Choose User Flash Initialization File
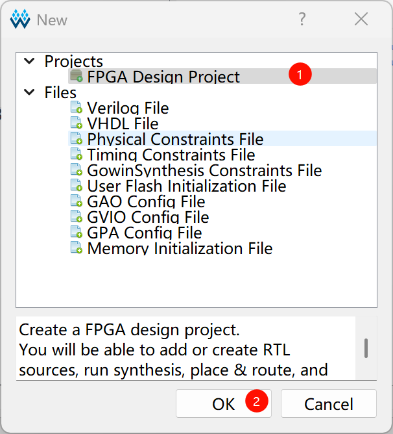This screenshot has height=434, width=393. coord(222,185)
